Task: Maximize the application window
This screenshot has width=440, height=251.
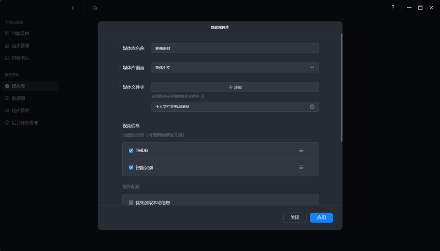Action: tap(420, 8)
